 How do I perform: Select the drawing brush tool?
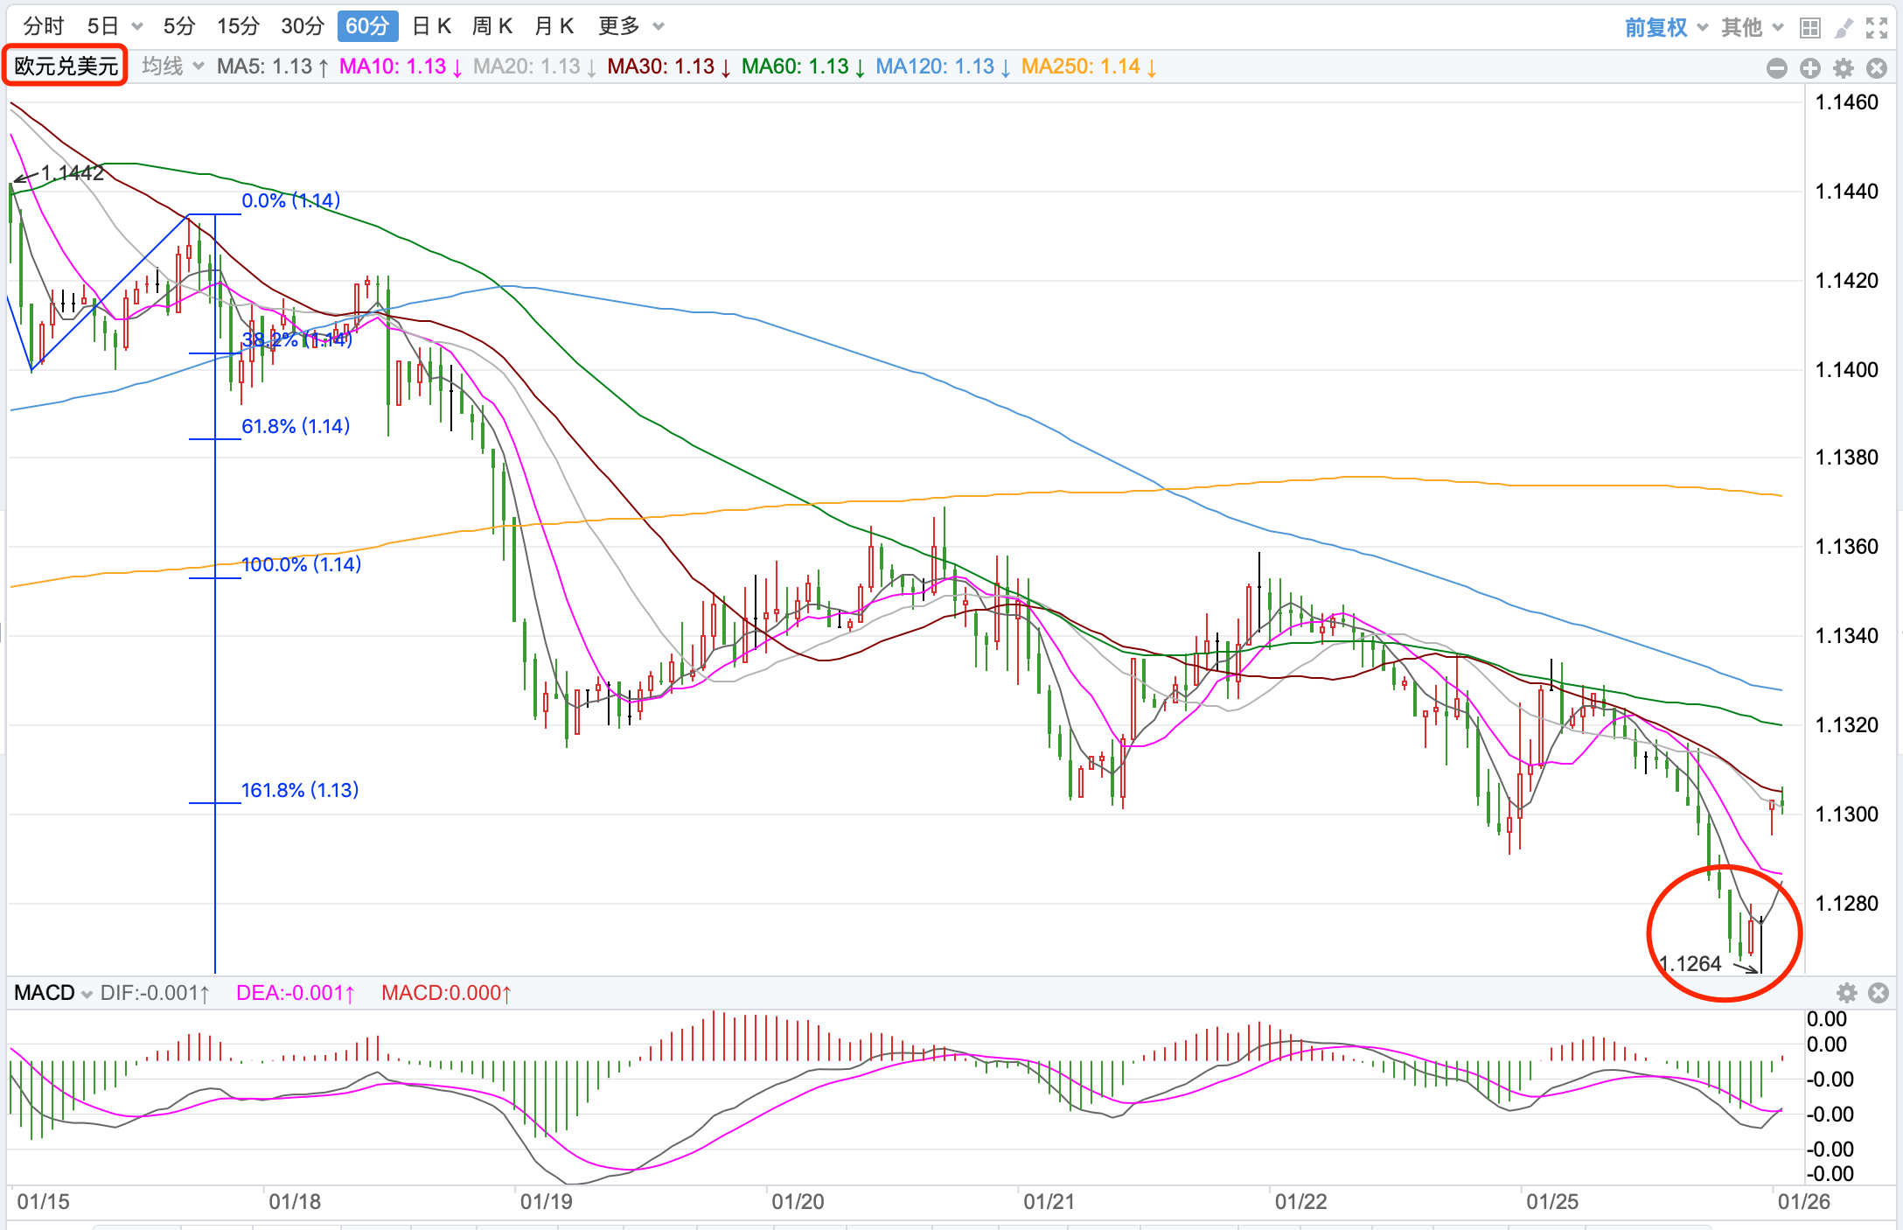pyautogui.click(x=1843, y=28)
